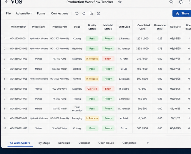
Task: Click the Quality Status column header
Action: [92, 27]
